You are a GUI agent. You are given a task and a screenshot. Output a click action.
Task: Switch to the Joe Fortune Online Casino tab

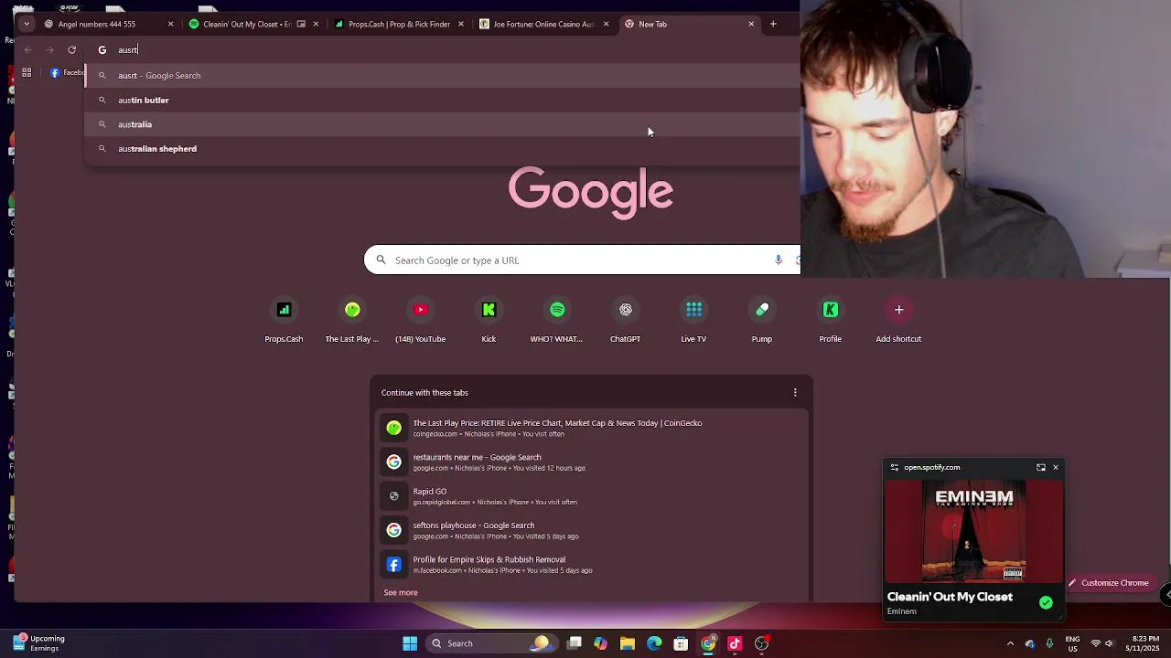tap(543, 24)
